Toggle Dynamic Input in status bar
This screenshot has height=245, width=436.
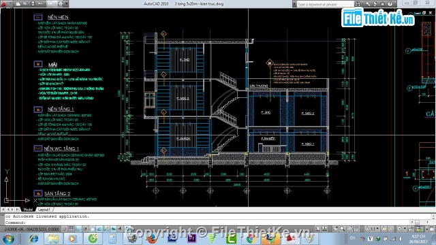[x=113, y=229]
